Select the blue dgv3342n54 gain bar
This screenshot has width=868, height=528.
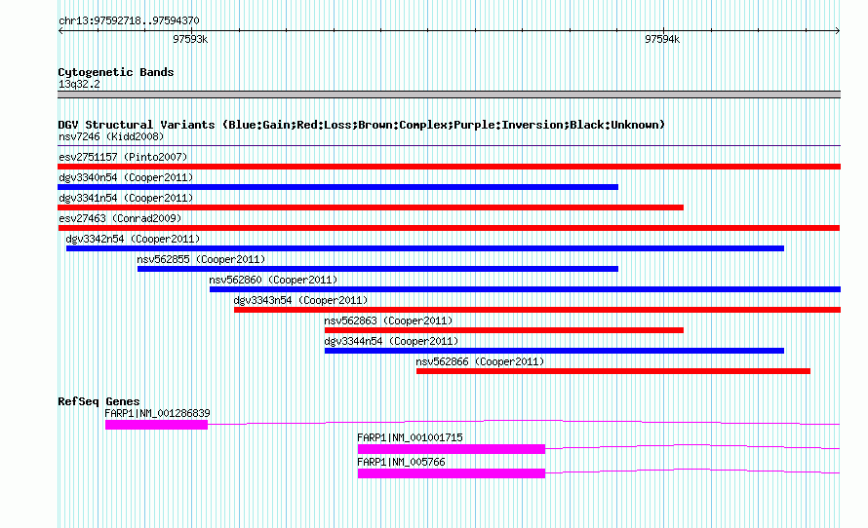tap(425, 248)
